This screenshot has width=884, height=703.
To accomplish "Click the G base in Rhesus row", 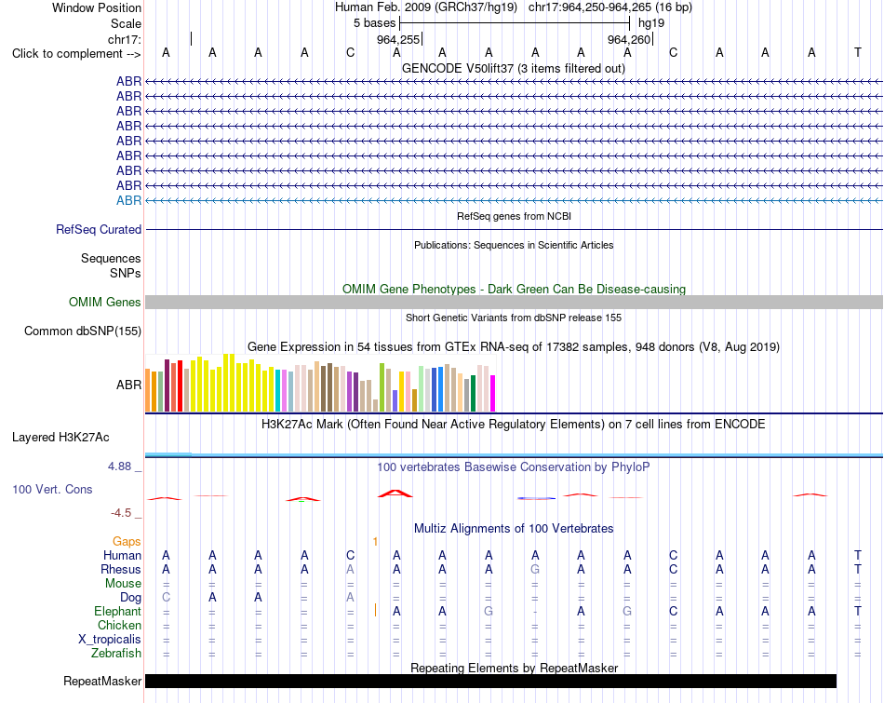I will pos(535,569).
